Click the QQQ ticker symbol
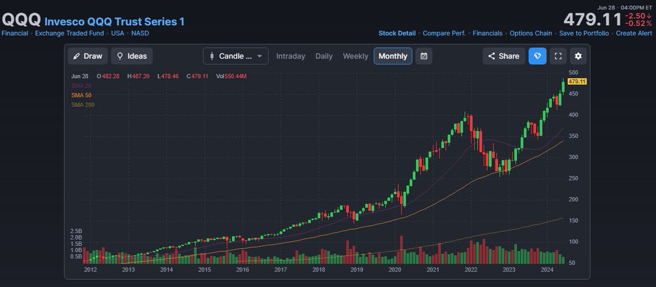The image size is (656, 287). click(21, 20)
